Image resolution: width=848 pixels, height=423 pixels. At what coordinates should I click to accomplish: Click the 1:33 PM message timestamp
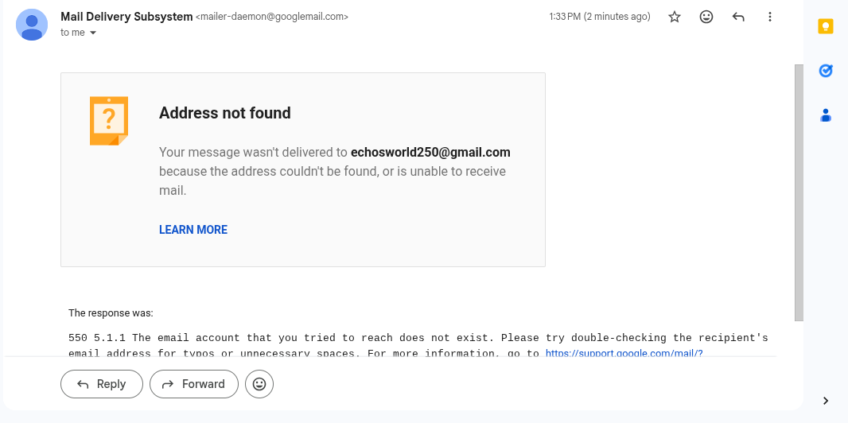(599, 17)
